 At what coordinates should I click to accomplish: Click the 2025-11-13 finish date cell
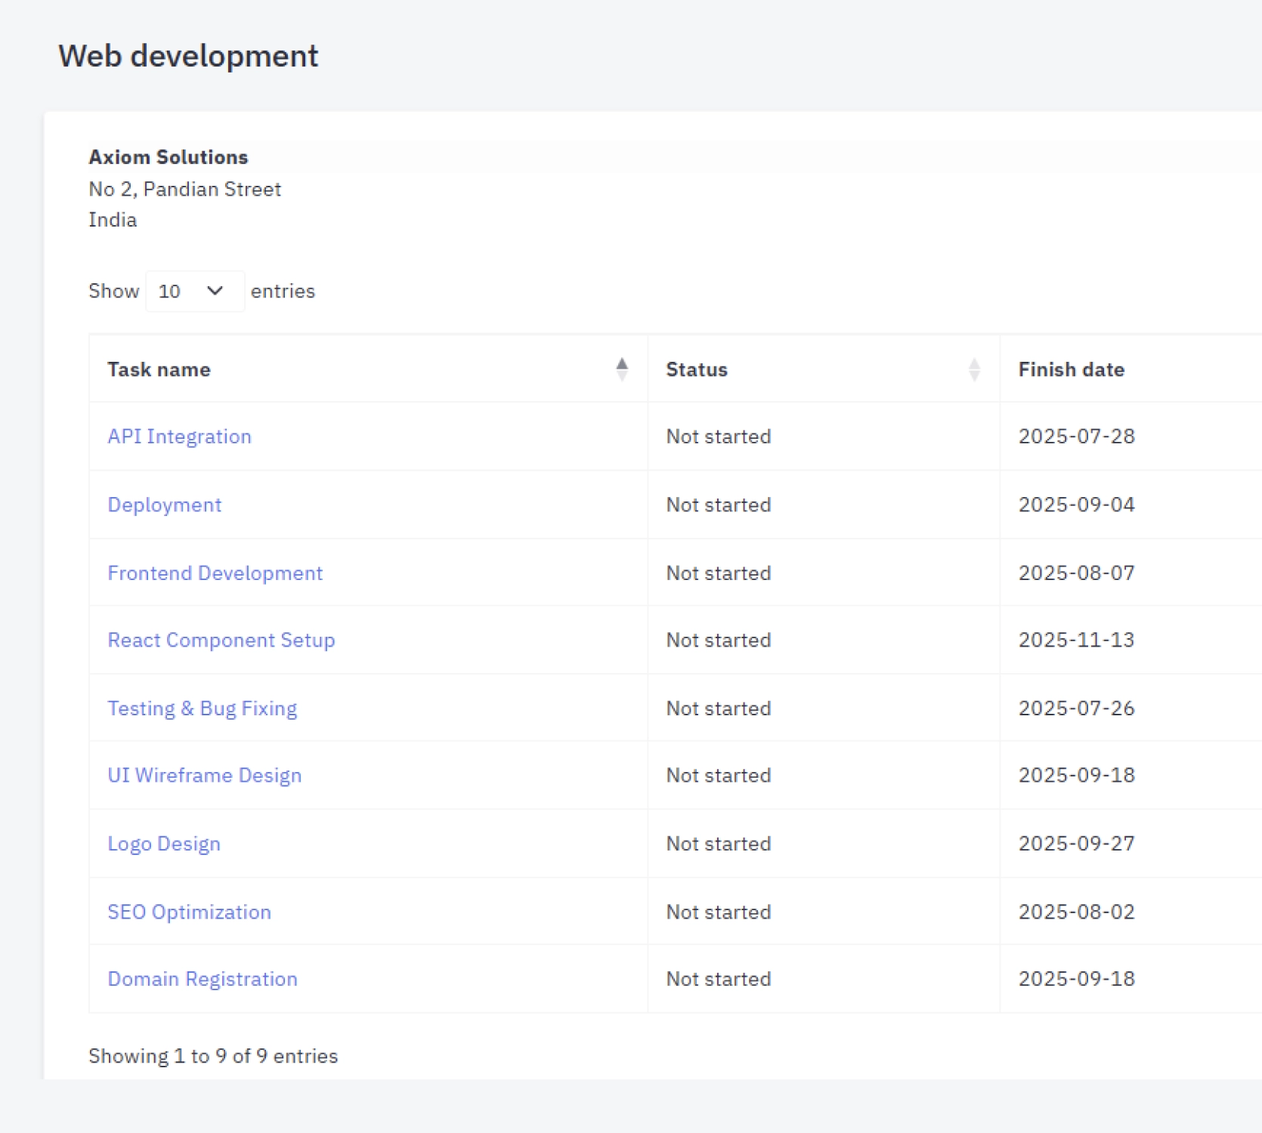1076,641
